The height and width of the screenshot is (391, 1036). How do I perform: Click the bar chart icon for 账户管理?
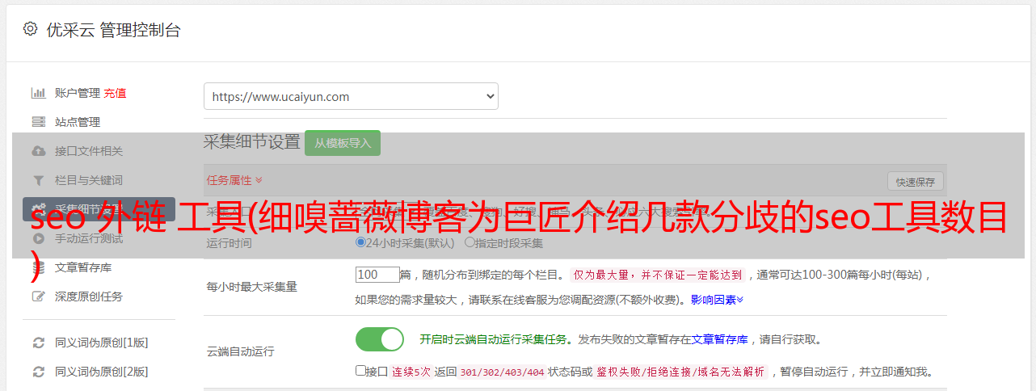coord(38,93)
